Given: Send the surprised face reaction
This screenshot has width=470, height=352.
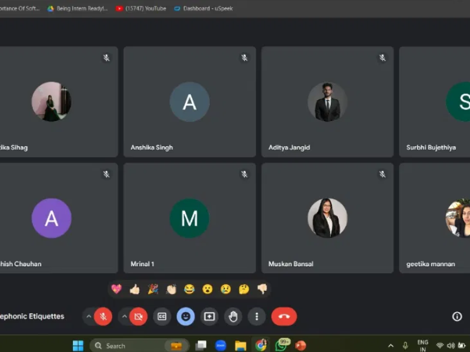Looking at the screenshot, I should 207,289.
